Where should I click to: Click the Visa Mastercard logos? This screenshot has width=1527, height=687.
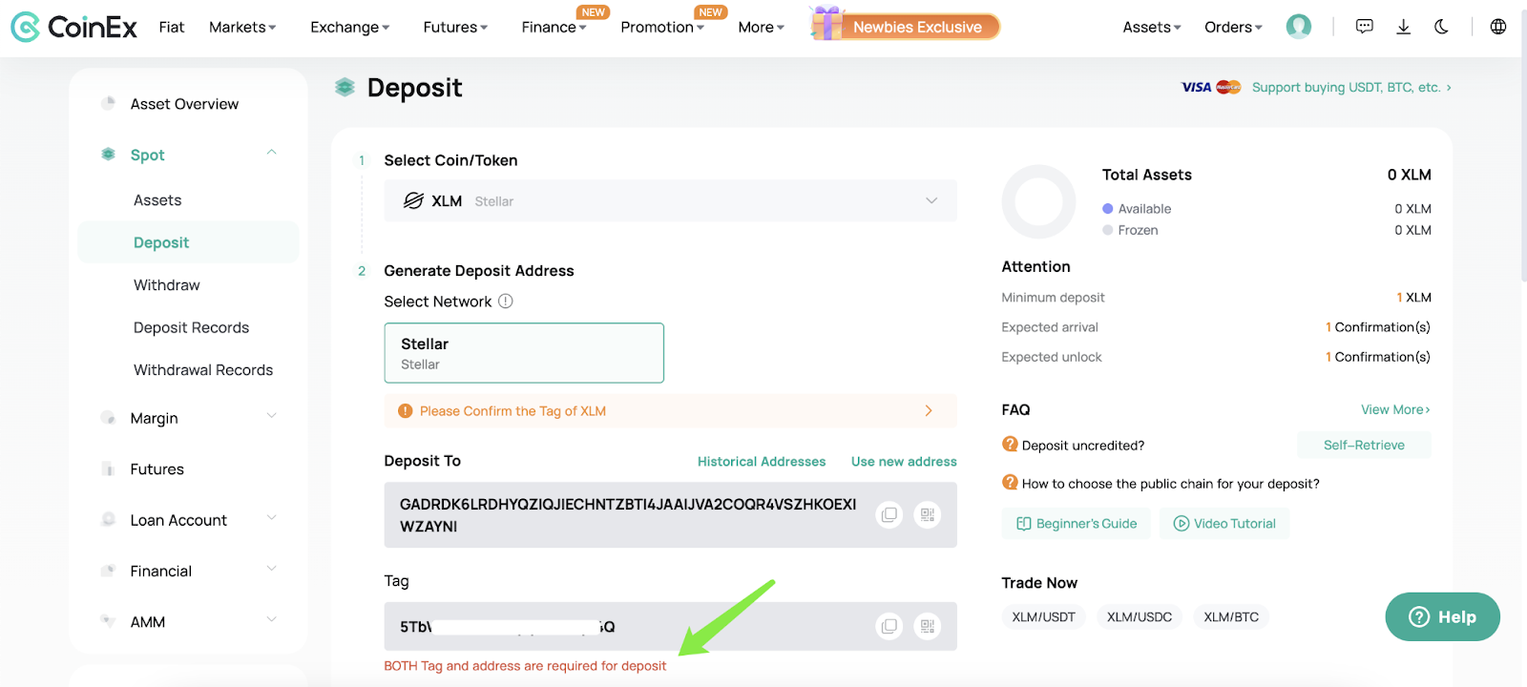point(1211,87)
